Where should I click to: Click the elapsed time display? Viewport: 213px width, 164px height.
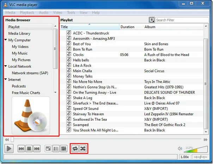pyautogui.click(x=200, y=157)
